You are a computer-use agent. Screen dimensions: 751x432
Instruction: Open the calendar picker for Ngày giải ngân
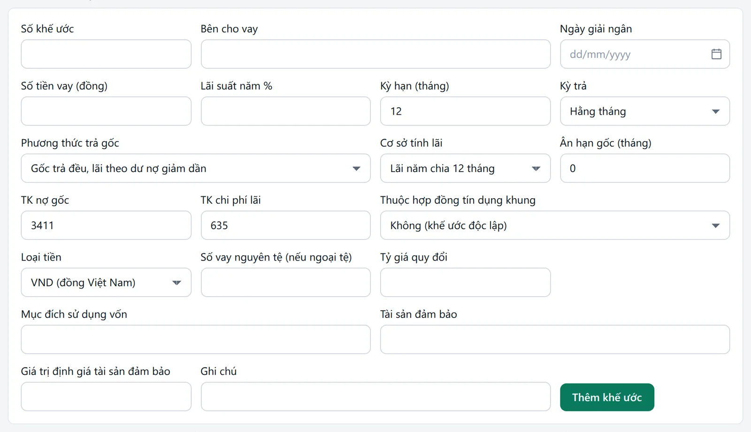pos(716,54)
